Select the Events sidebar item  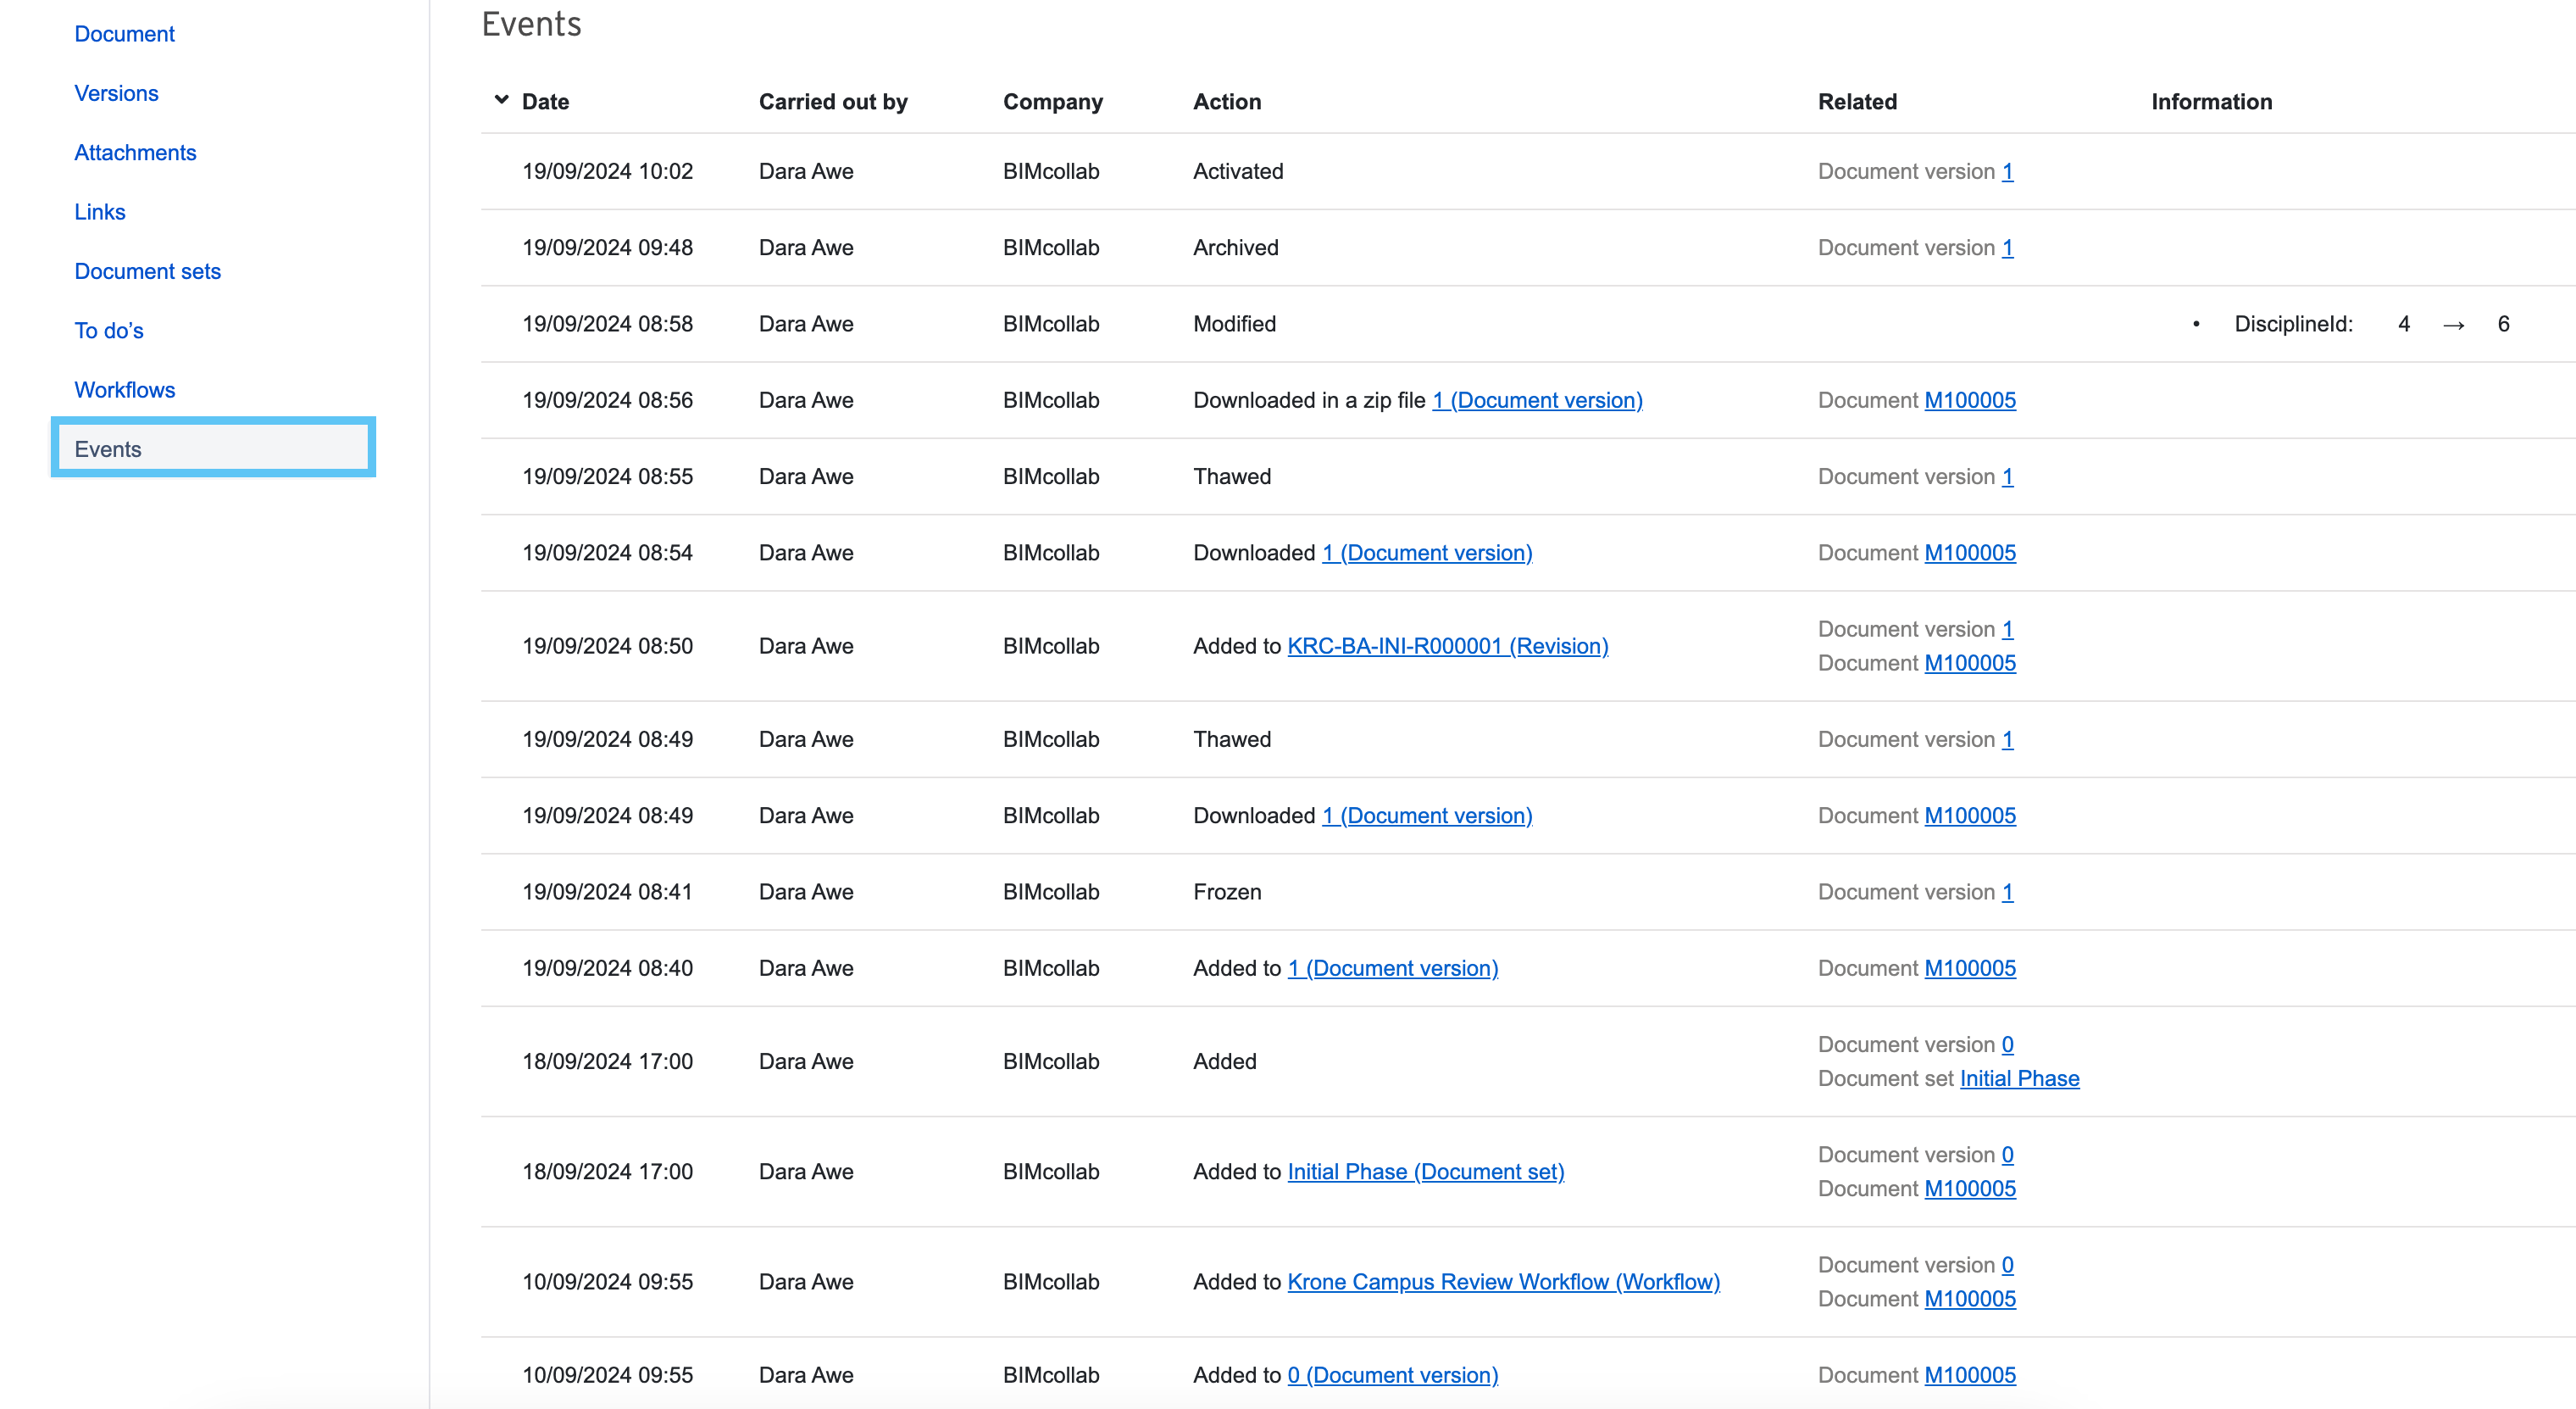pos(213,448)
